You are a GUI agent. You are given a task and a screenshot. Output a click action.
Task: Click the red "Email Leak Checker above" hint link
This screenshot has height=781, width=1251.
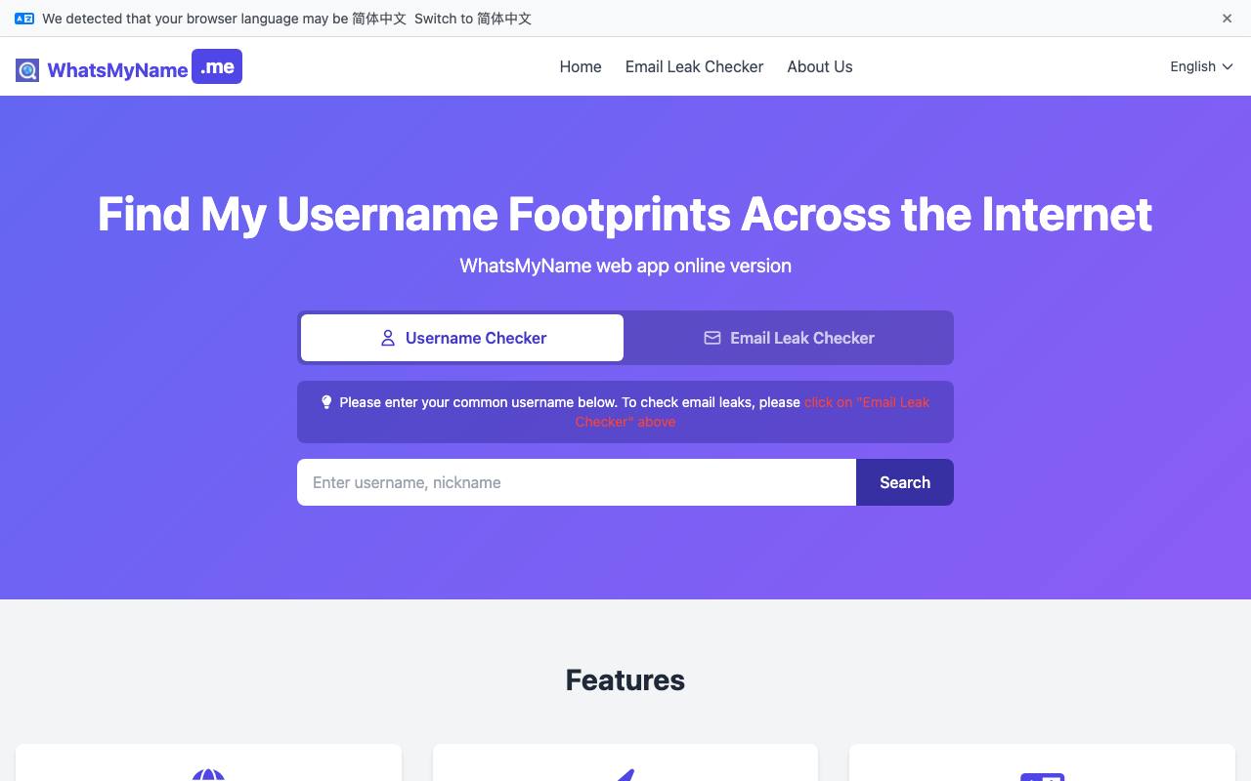click(x=753, y=412)
